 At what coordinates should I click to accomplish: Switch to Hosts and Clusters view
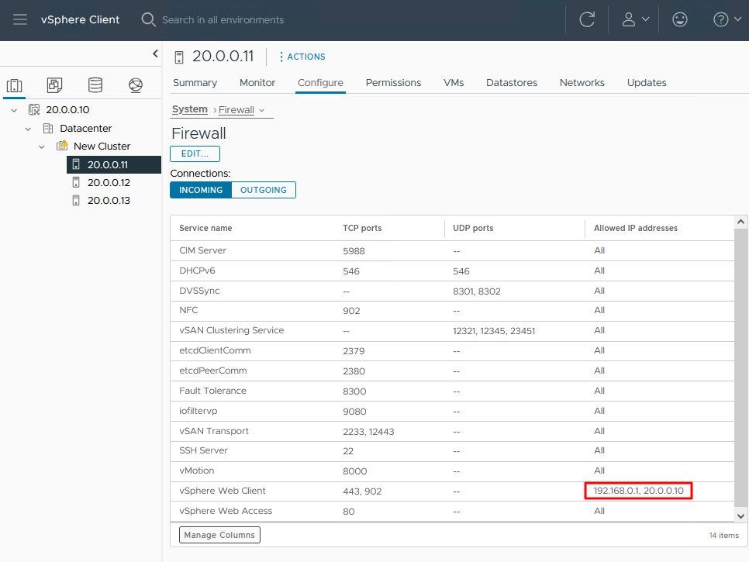(x=14, y=85)
